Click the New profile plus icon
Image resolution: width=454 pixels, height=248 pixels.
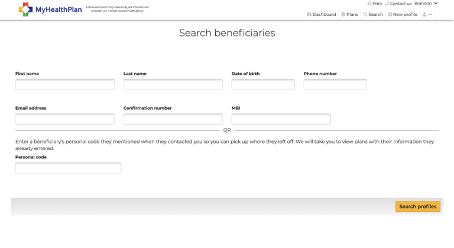(x=390, y=15)
